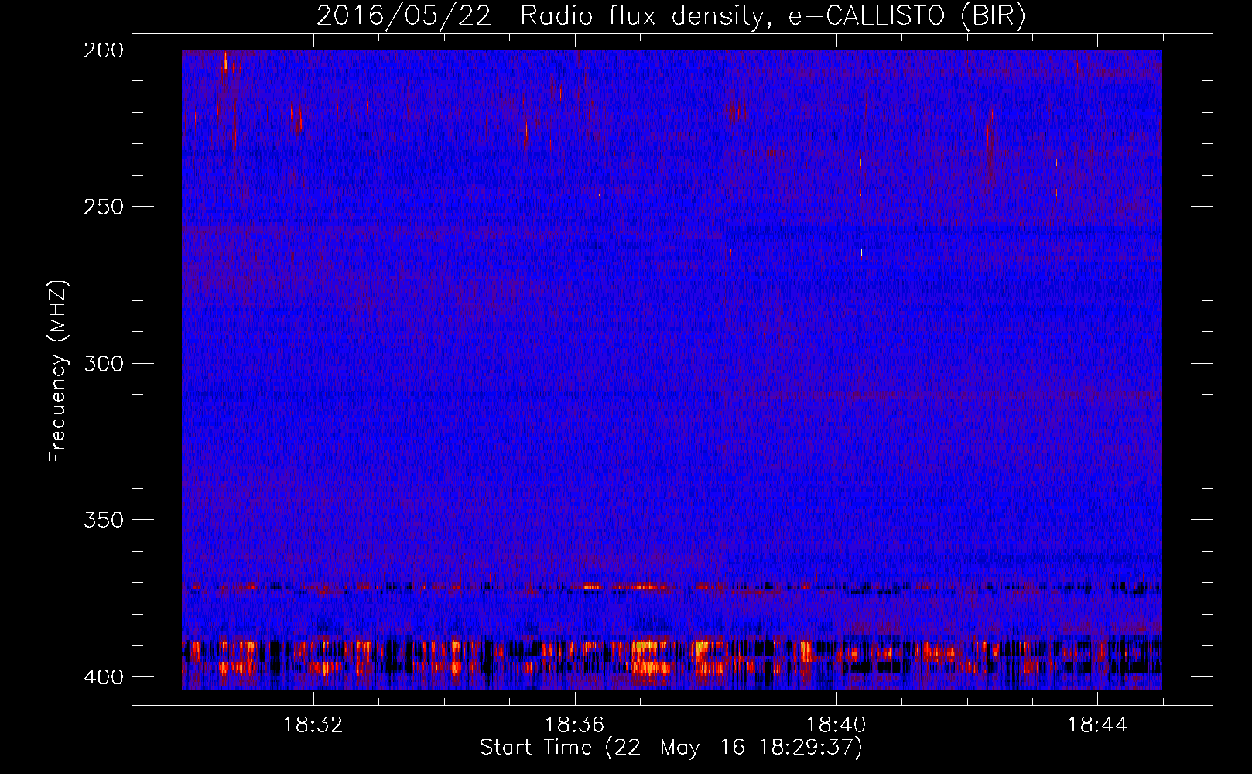
Task: Click the 350 frequency tick label
Action: [104, 520]
